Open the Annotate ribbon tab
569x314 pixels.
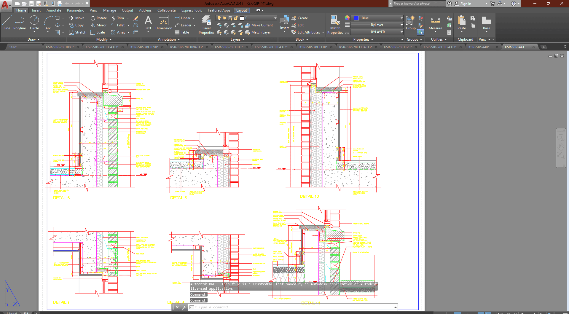coord(54,10)
